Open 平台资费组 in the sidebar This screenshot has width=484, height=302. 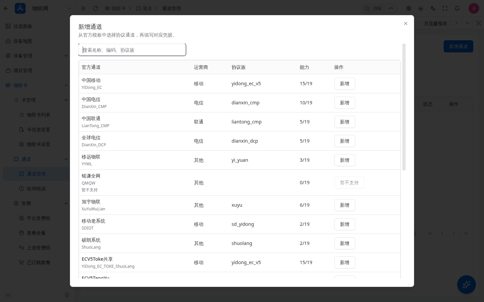(37, 218)
